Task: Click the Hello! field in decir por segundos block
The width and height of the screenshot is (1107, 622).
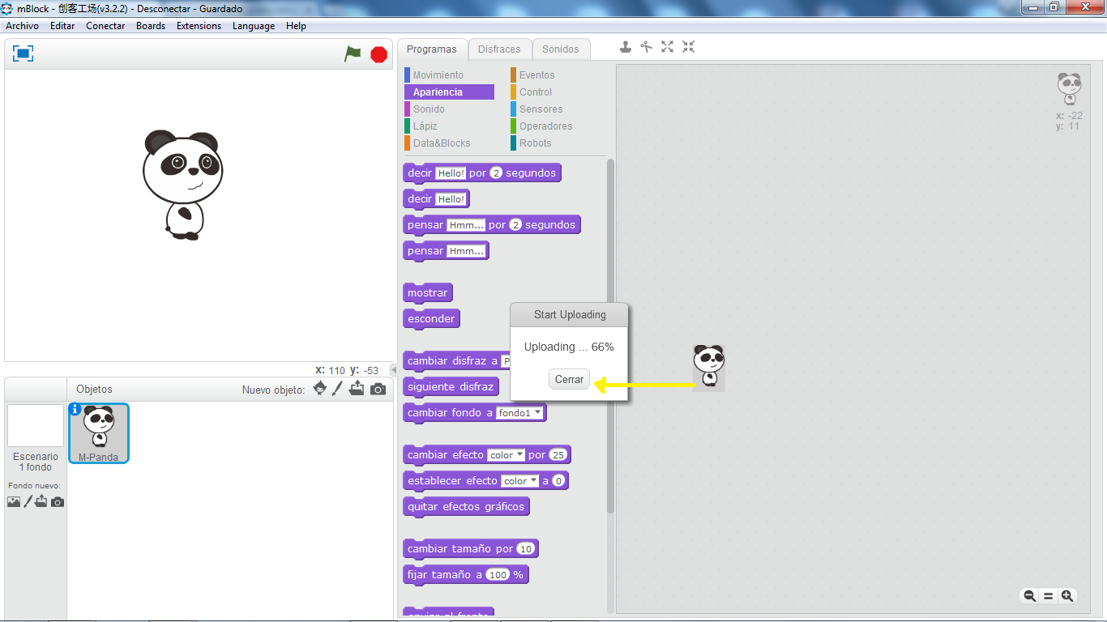Action: click(x=451, y=173)
